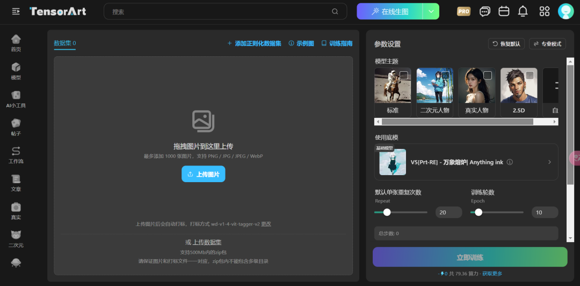Screen dimensions: 580x286
Task: Go to 首页 home in sidebar
Action: (16, 43)
